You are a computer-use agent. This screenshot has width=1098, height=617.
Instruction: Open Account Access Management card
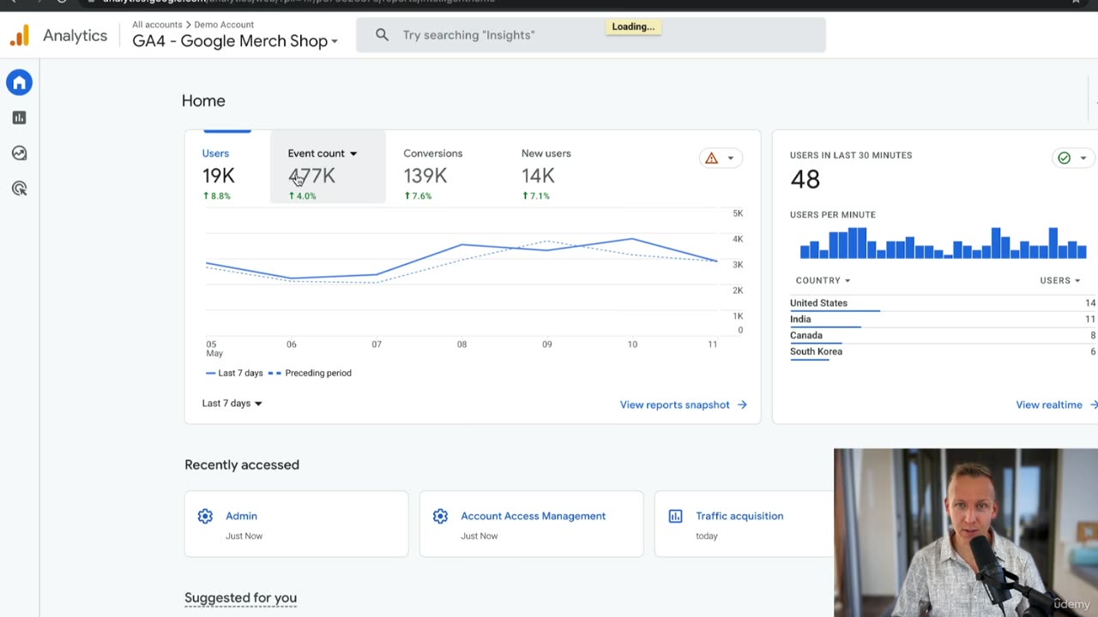(531, 524)
